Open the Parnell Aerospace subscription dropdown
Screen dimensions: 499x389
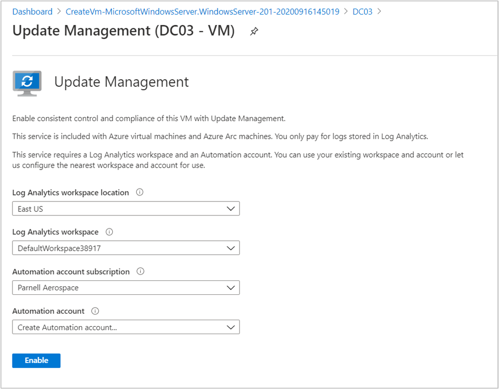coord(126,288)
